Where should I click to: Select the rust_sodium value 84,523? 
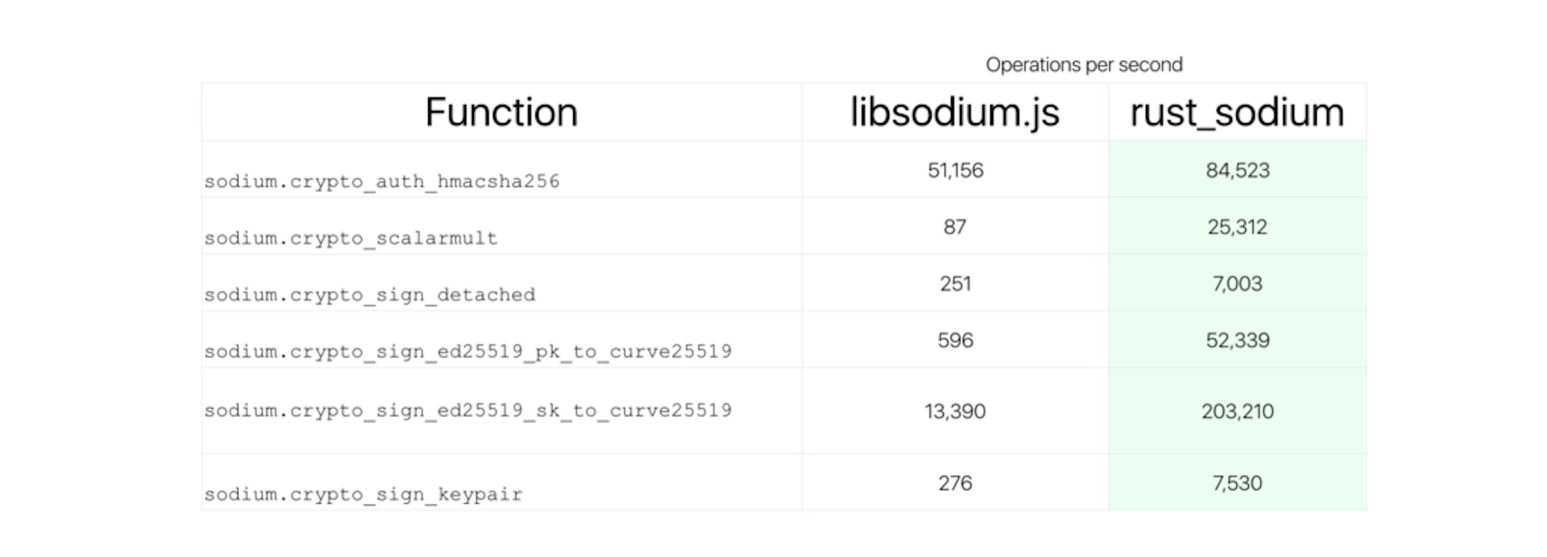coord(1237,171)
